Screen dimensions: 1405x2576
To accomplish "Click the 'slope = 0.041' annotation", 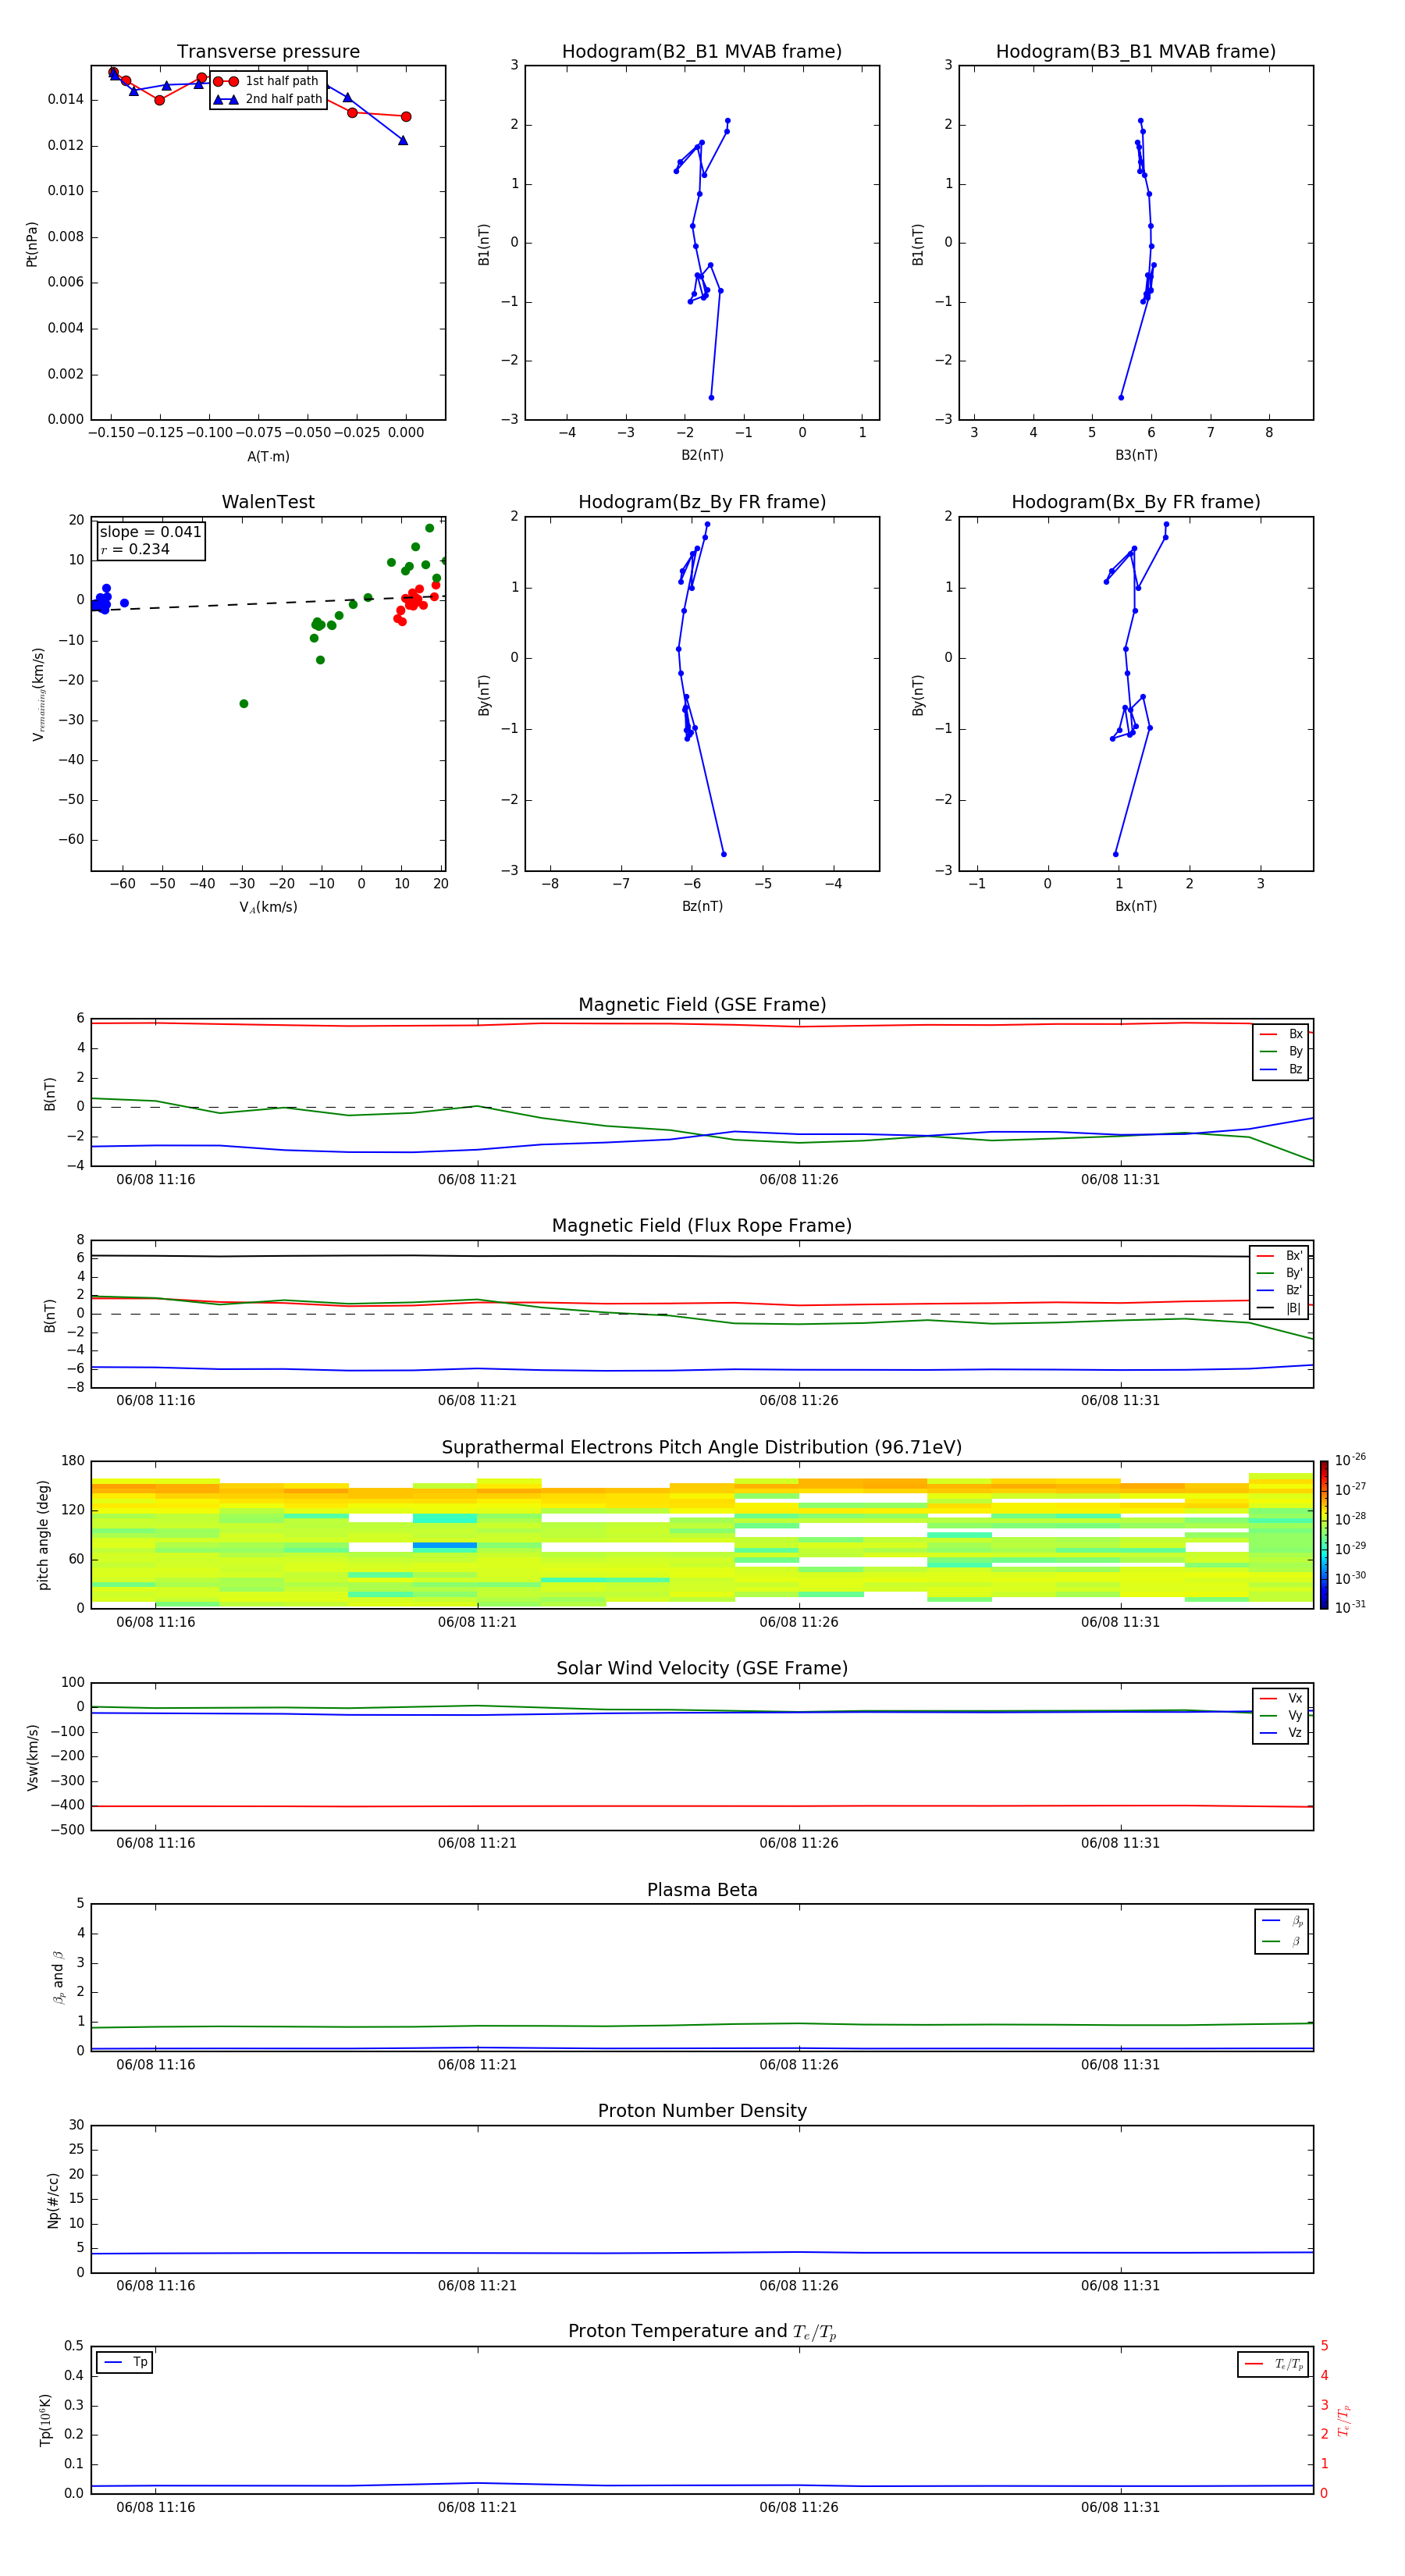I will coord(151,532).
